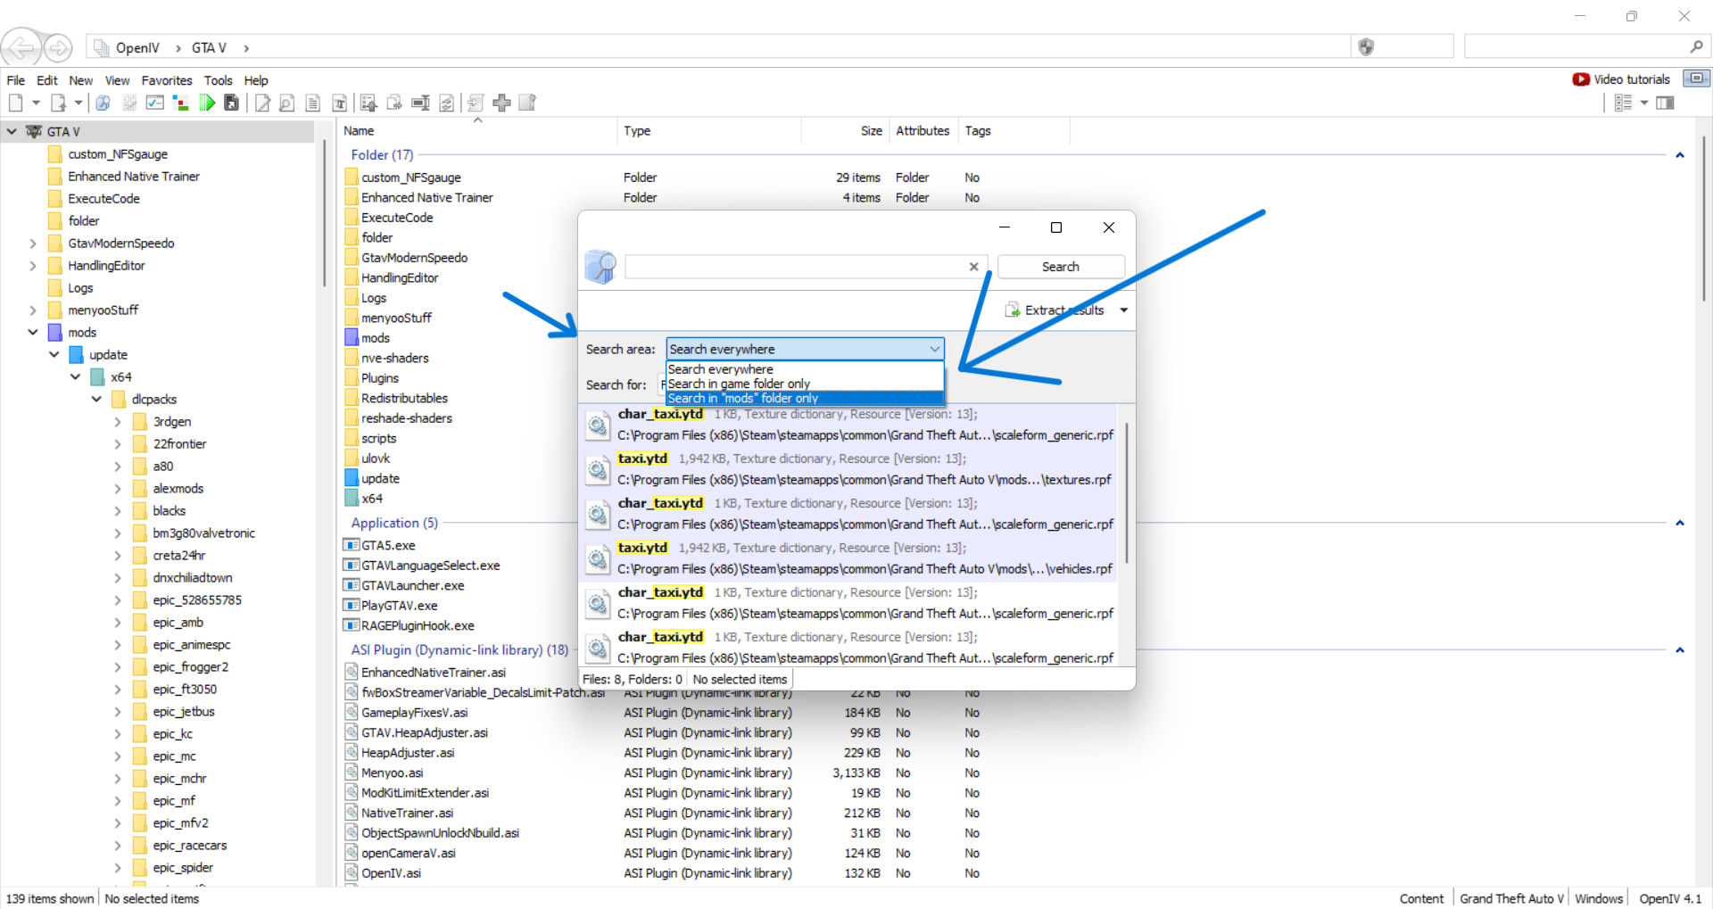Open the File menu
This screenshot has height=909, width=1713.
16,80
